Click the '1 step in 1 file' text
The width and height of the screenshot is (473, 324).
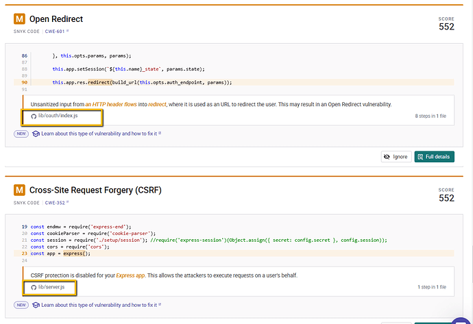click(432, 287)
